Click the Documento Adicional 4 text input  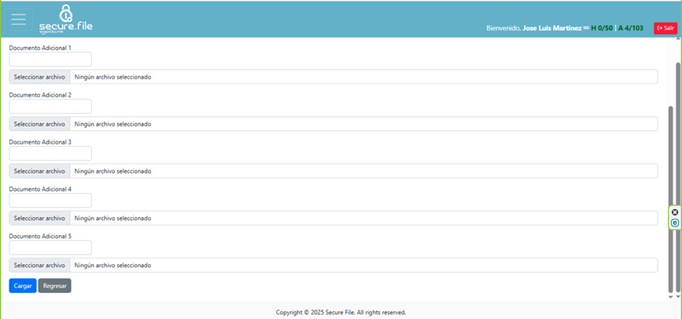(50, 200)
